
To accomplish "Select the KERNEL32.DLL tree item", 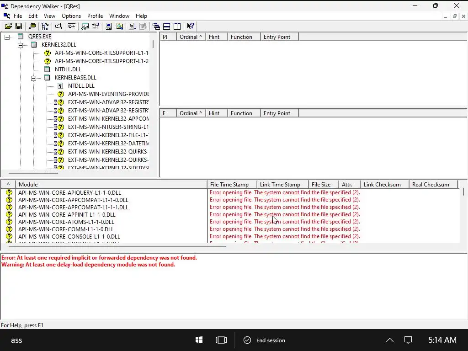I will 59,45.
